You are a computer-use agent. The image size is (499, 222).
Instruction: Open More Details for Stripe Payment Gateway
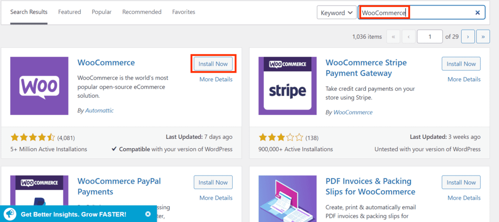(x=464, y=80)
